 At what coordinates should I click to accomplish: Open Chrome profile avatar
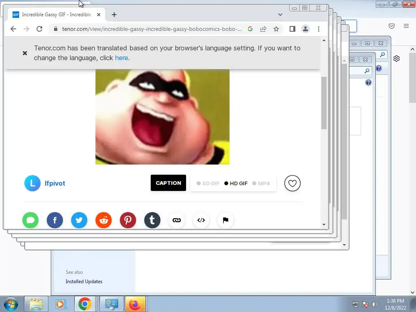(x=305, y=29)
